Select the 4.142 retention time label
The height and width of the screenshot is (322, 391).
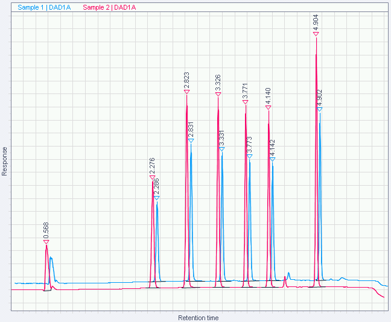tap(272, 148)
